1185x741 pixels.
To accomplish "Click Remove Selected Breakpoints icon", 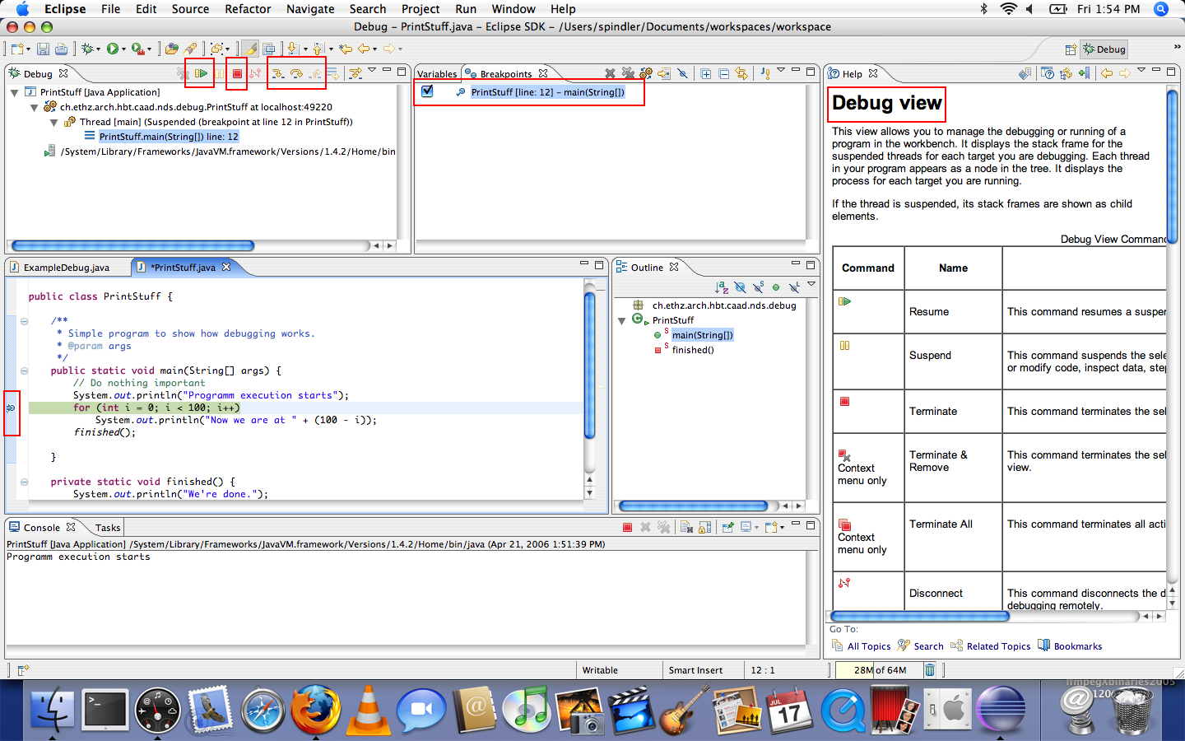I will pos(610,73).
